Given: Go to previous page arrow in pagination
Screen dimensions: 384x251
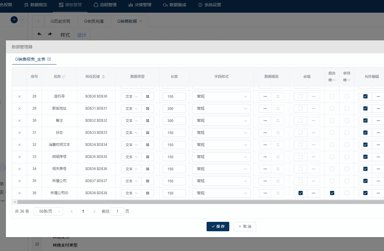Looking at the screenshot, I should click(72, 212).
